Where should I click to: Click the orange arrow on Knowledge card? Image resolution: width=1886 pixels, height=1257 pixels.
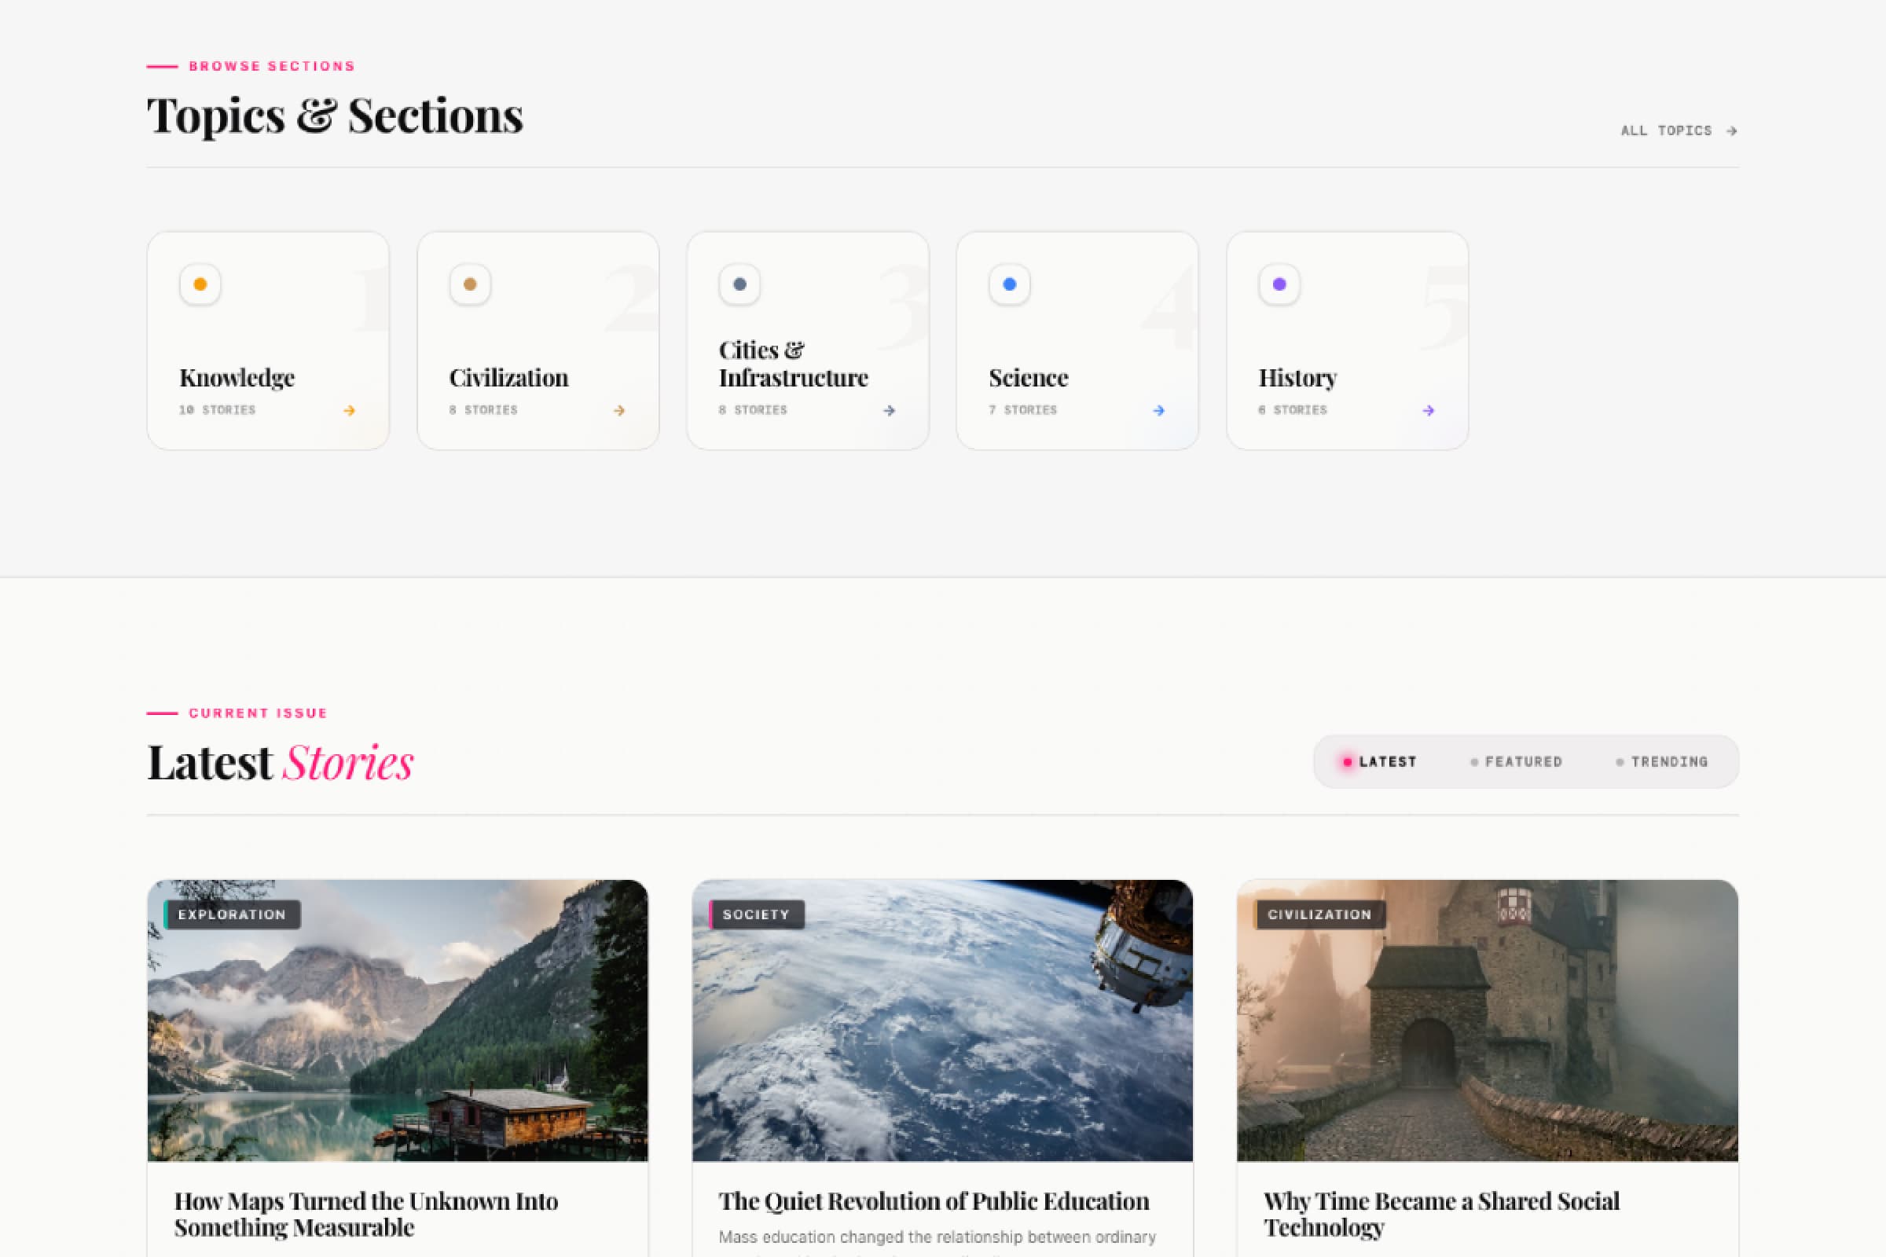point(350,410)
